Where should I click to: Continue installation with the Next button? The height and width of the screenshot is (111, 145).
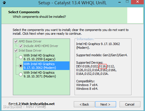(x=106, y=104)
